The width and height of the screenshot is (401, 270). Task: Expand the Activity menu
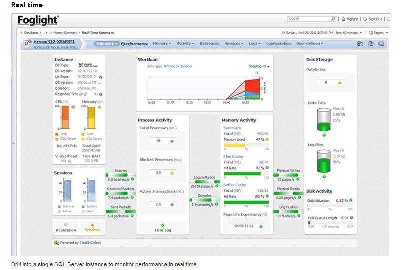[185, 43]
